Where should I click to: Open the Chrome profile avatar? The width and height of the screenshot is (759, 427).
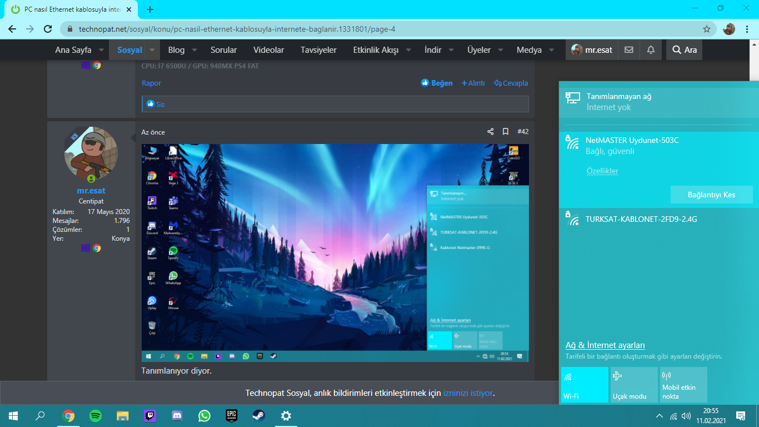coord(729,29)
